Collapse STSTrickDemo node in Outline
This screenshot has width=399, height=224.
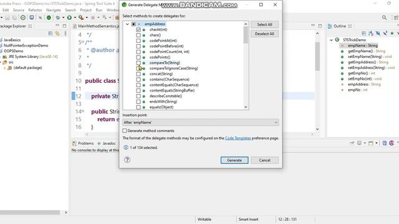click(331, 40)
